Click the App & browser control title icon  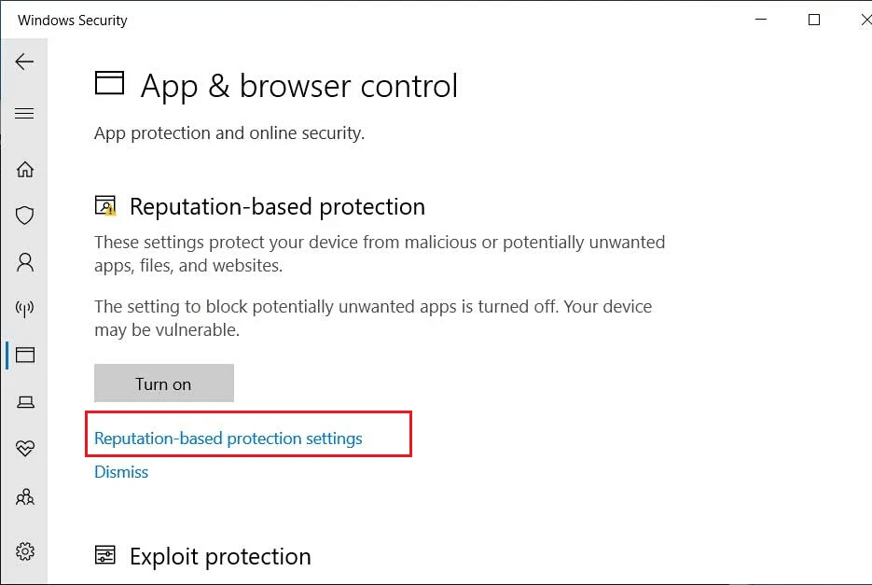(109, 84)
